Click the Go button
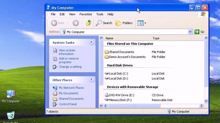This screenshot has width=220, height=123. click(x=199, y=32)
